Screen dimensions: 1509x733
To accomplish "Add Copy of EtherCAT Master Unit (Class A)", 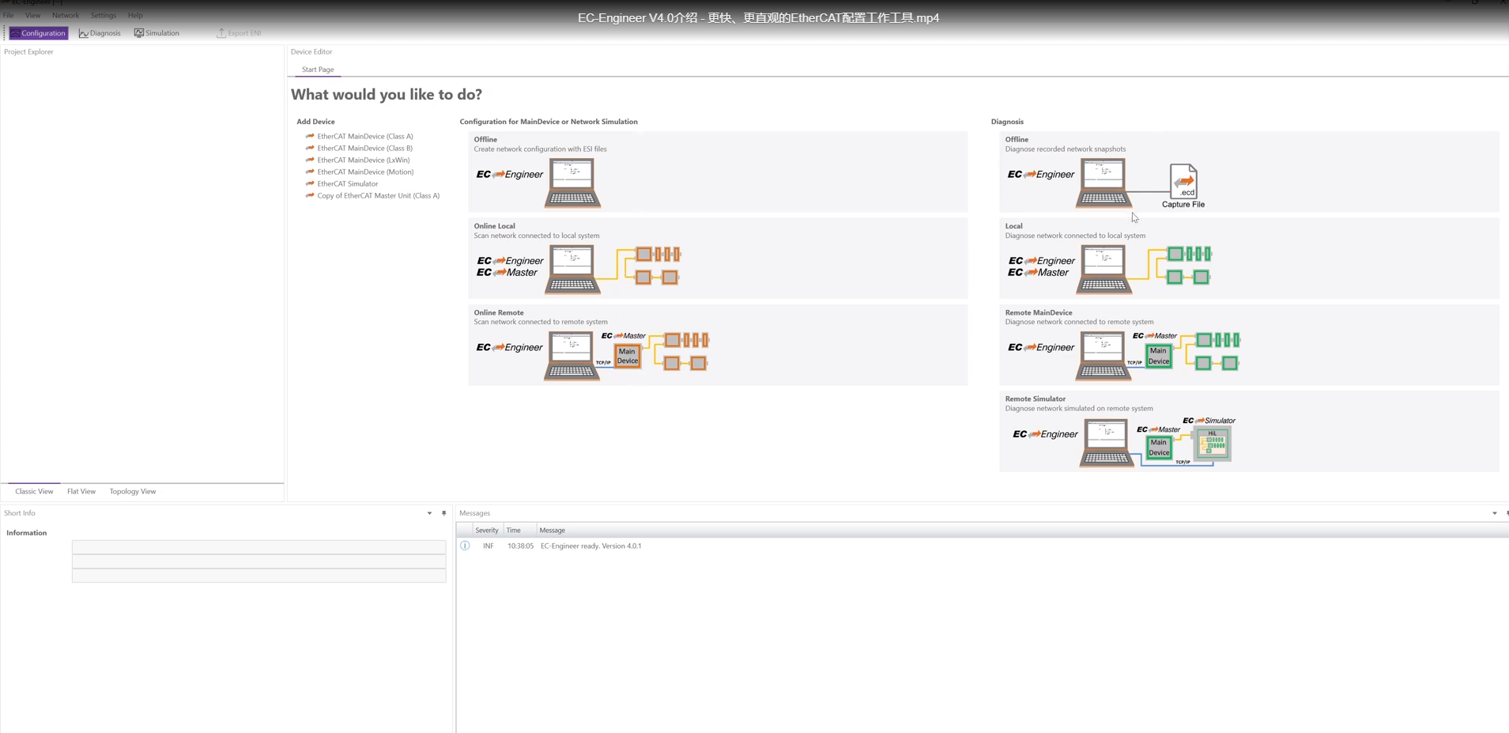I will tap(379, 195).
